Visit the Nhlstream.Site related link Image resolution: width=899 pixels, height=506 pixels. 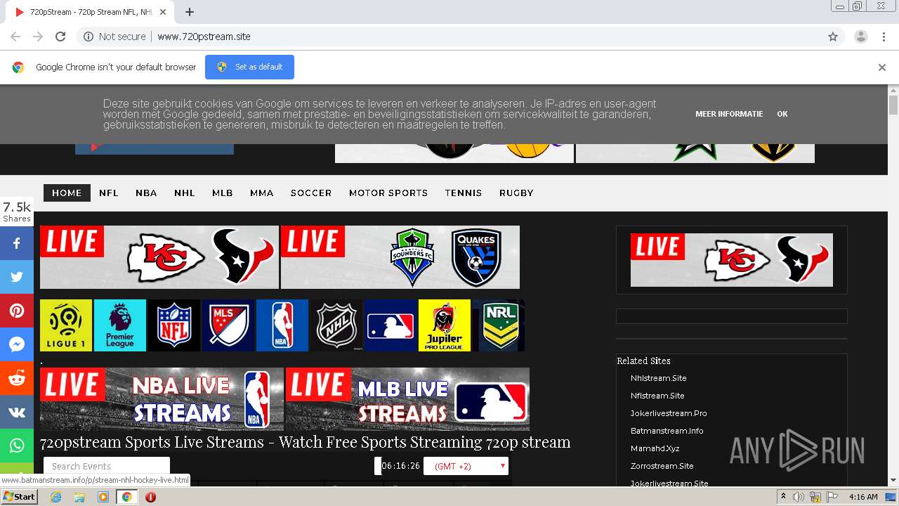(658, 378)
